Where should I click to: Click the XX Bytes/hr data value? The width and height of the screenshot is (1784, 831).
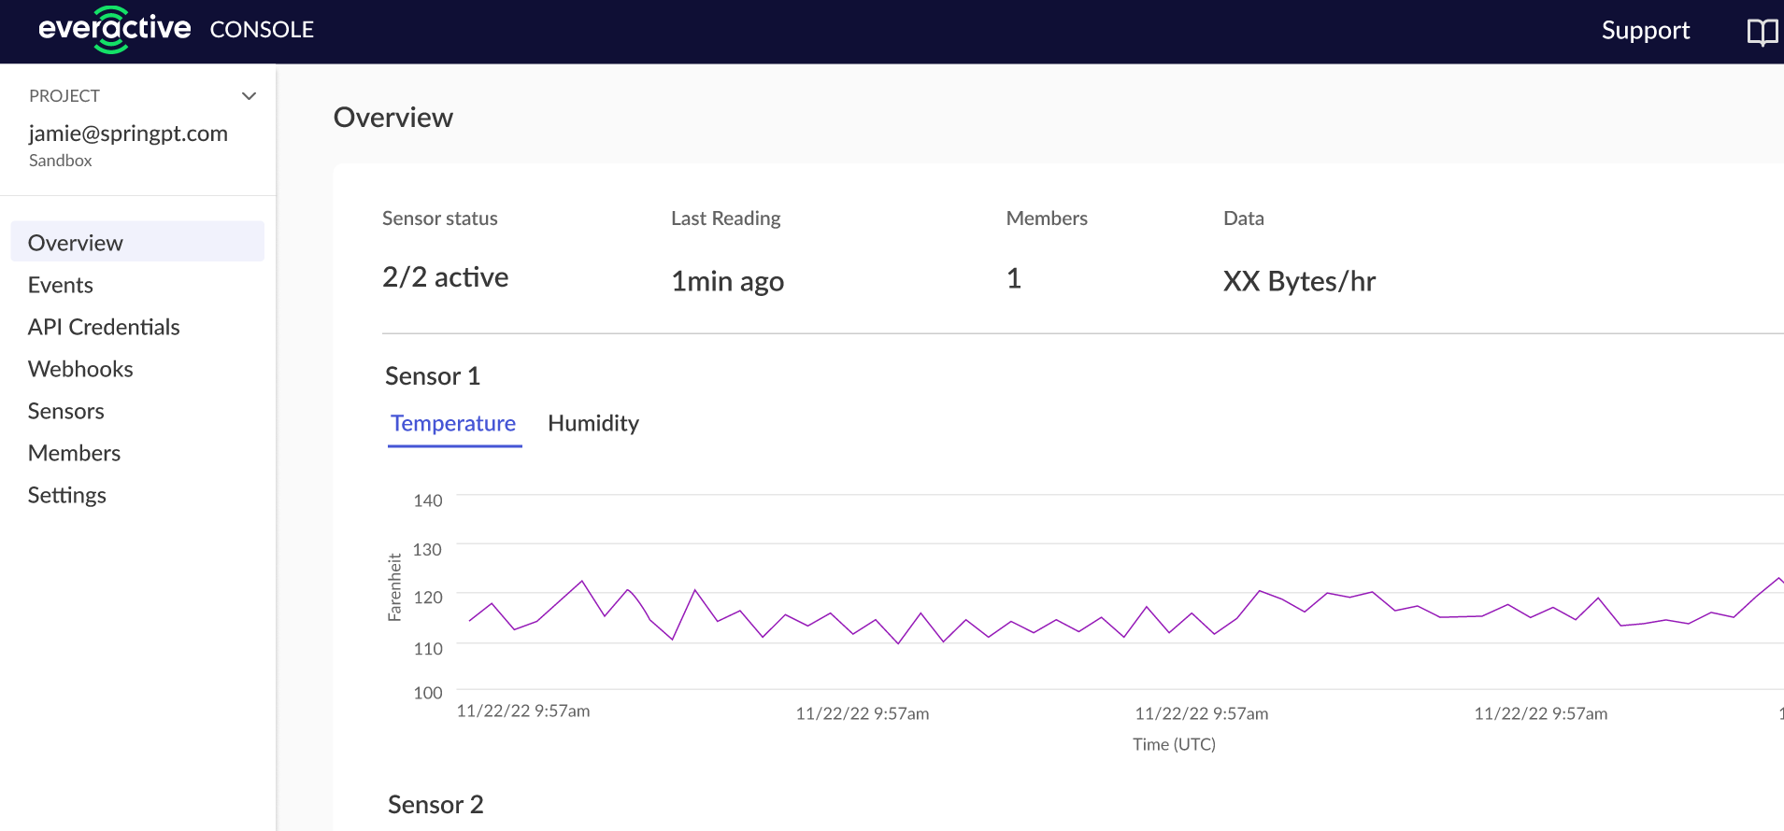tap(1299, 281)
